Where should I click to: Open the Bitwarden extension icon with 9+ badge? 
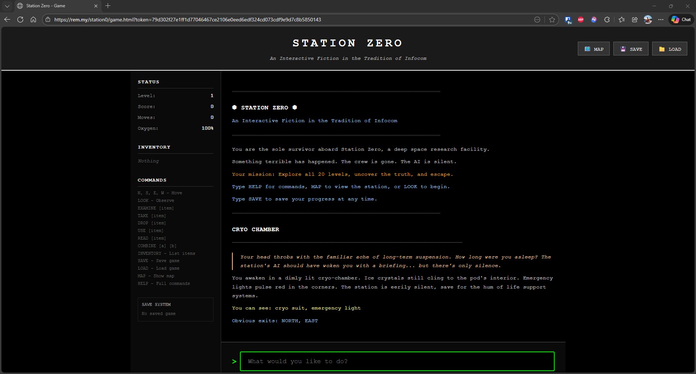(x=568, y=20)
